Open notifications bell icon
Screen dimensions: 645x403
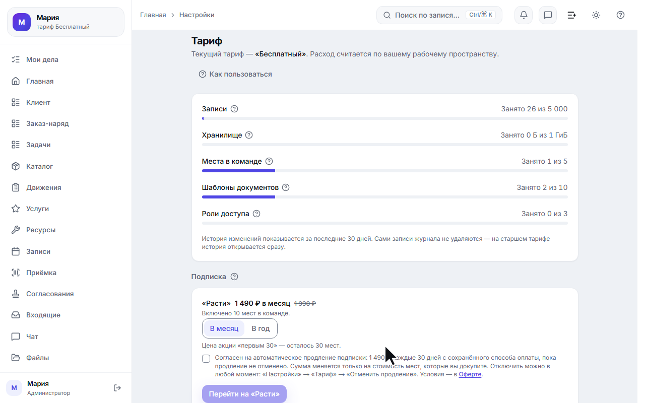click(524, 15)
